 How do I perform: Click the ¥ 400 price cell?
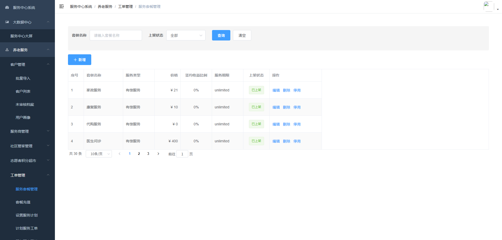coord(167,141)
